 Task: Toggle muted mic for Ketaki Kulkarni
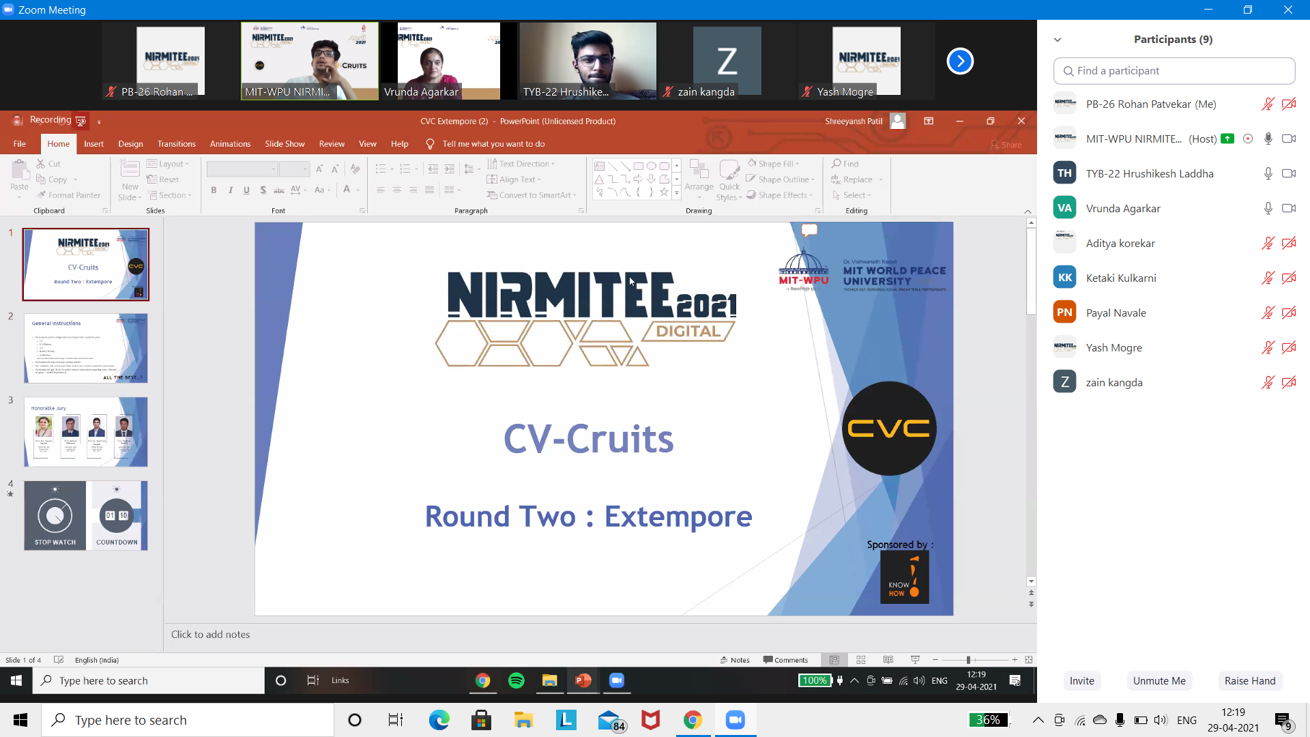pyautogui.click(x=1268, y=278)
